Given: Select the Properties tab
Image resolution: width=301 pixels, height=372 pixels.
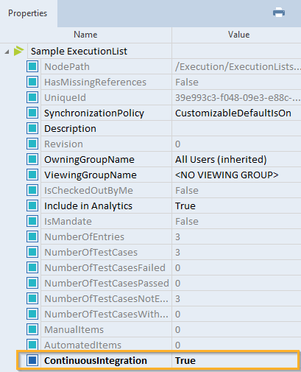Looking at the screenshot, I should pos(28,13).
